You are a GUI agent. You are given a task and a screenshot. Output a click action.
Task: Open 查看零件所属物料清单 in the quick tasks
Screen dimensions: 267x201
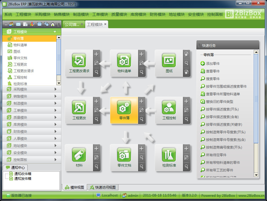(x=220, y=94)
